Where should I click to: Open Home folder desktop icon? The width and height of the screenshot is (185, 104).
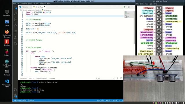(x=7, y=23)
